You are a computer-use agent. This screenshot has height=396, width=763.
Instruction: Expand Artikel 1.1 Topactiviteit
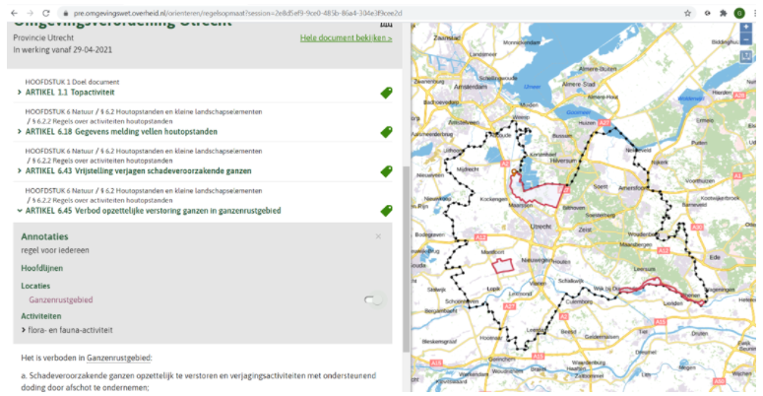79,93
